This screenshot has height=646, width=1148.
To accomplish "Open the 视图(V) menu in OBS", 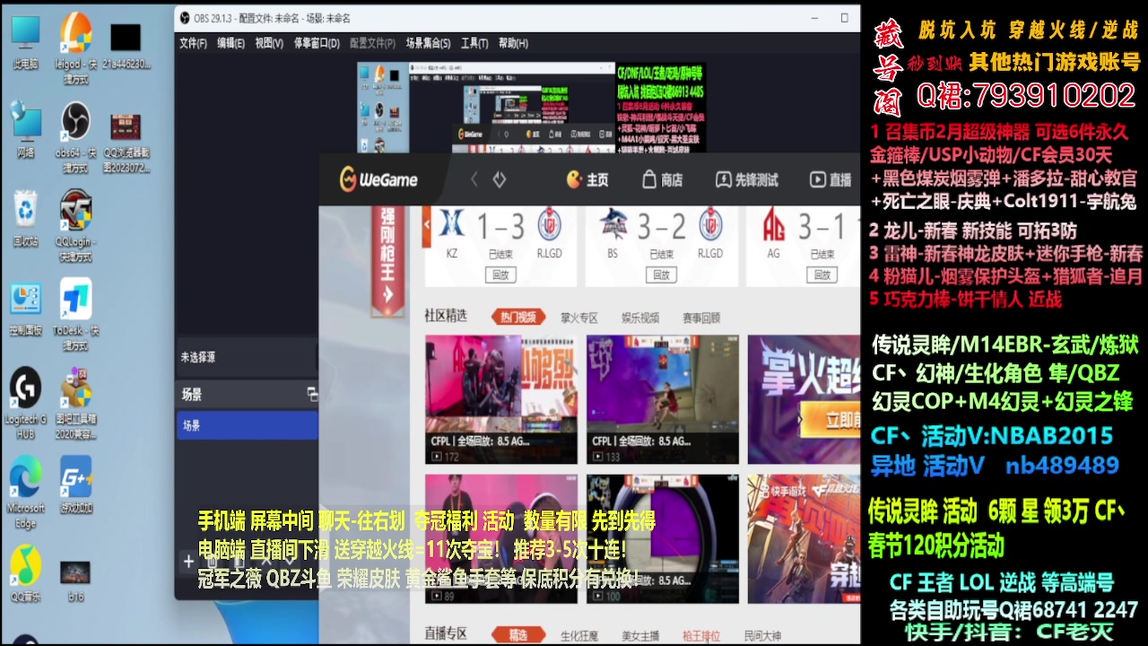I will [269, 43].
